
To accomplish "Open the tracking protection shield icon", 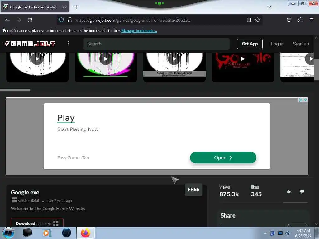I will pos(61,20).
